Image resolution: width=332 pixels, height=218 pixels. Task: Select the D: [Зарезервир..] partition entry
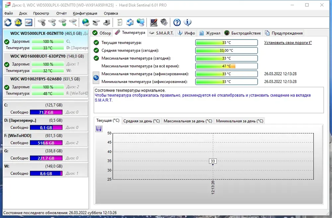[x=46, y=124]
